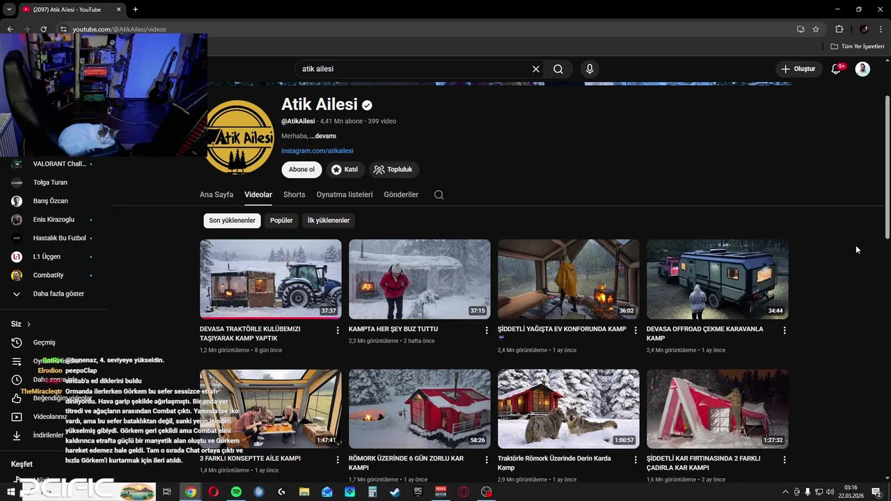Click the title 'DEVASA OFFROAD ÇEKME KARAVANLA KAMP'
The image size is (891, 501).
pos(704,333)
